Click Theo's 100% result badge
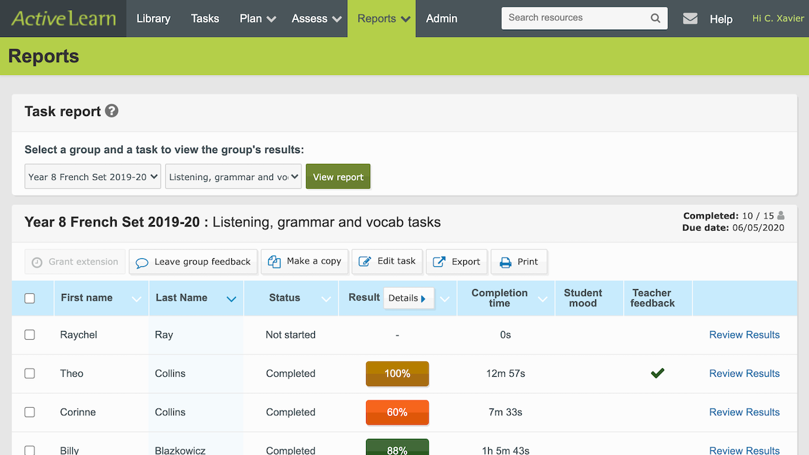 coord(397,373)
